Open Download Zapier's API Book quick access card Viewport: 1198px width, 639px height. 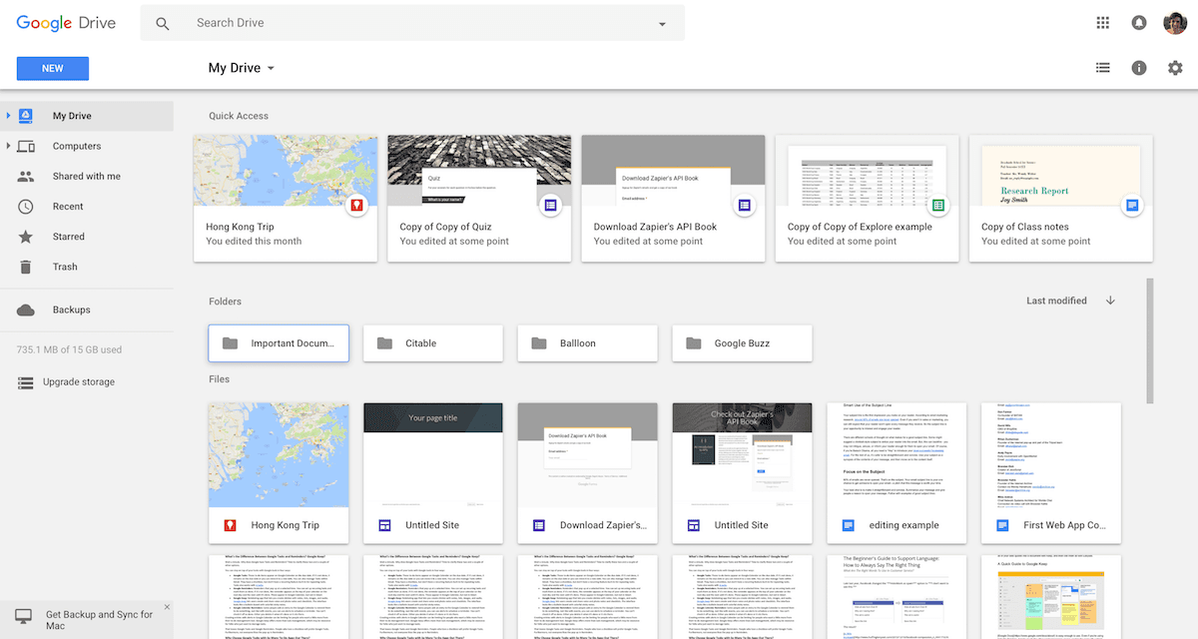pos(673,199)
